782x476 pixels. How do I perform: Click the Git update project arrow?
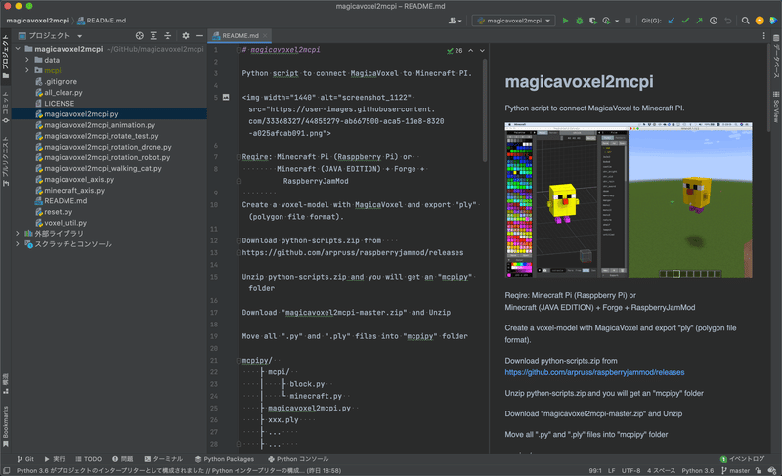click(x=672, y=21)
